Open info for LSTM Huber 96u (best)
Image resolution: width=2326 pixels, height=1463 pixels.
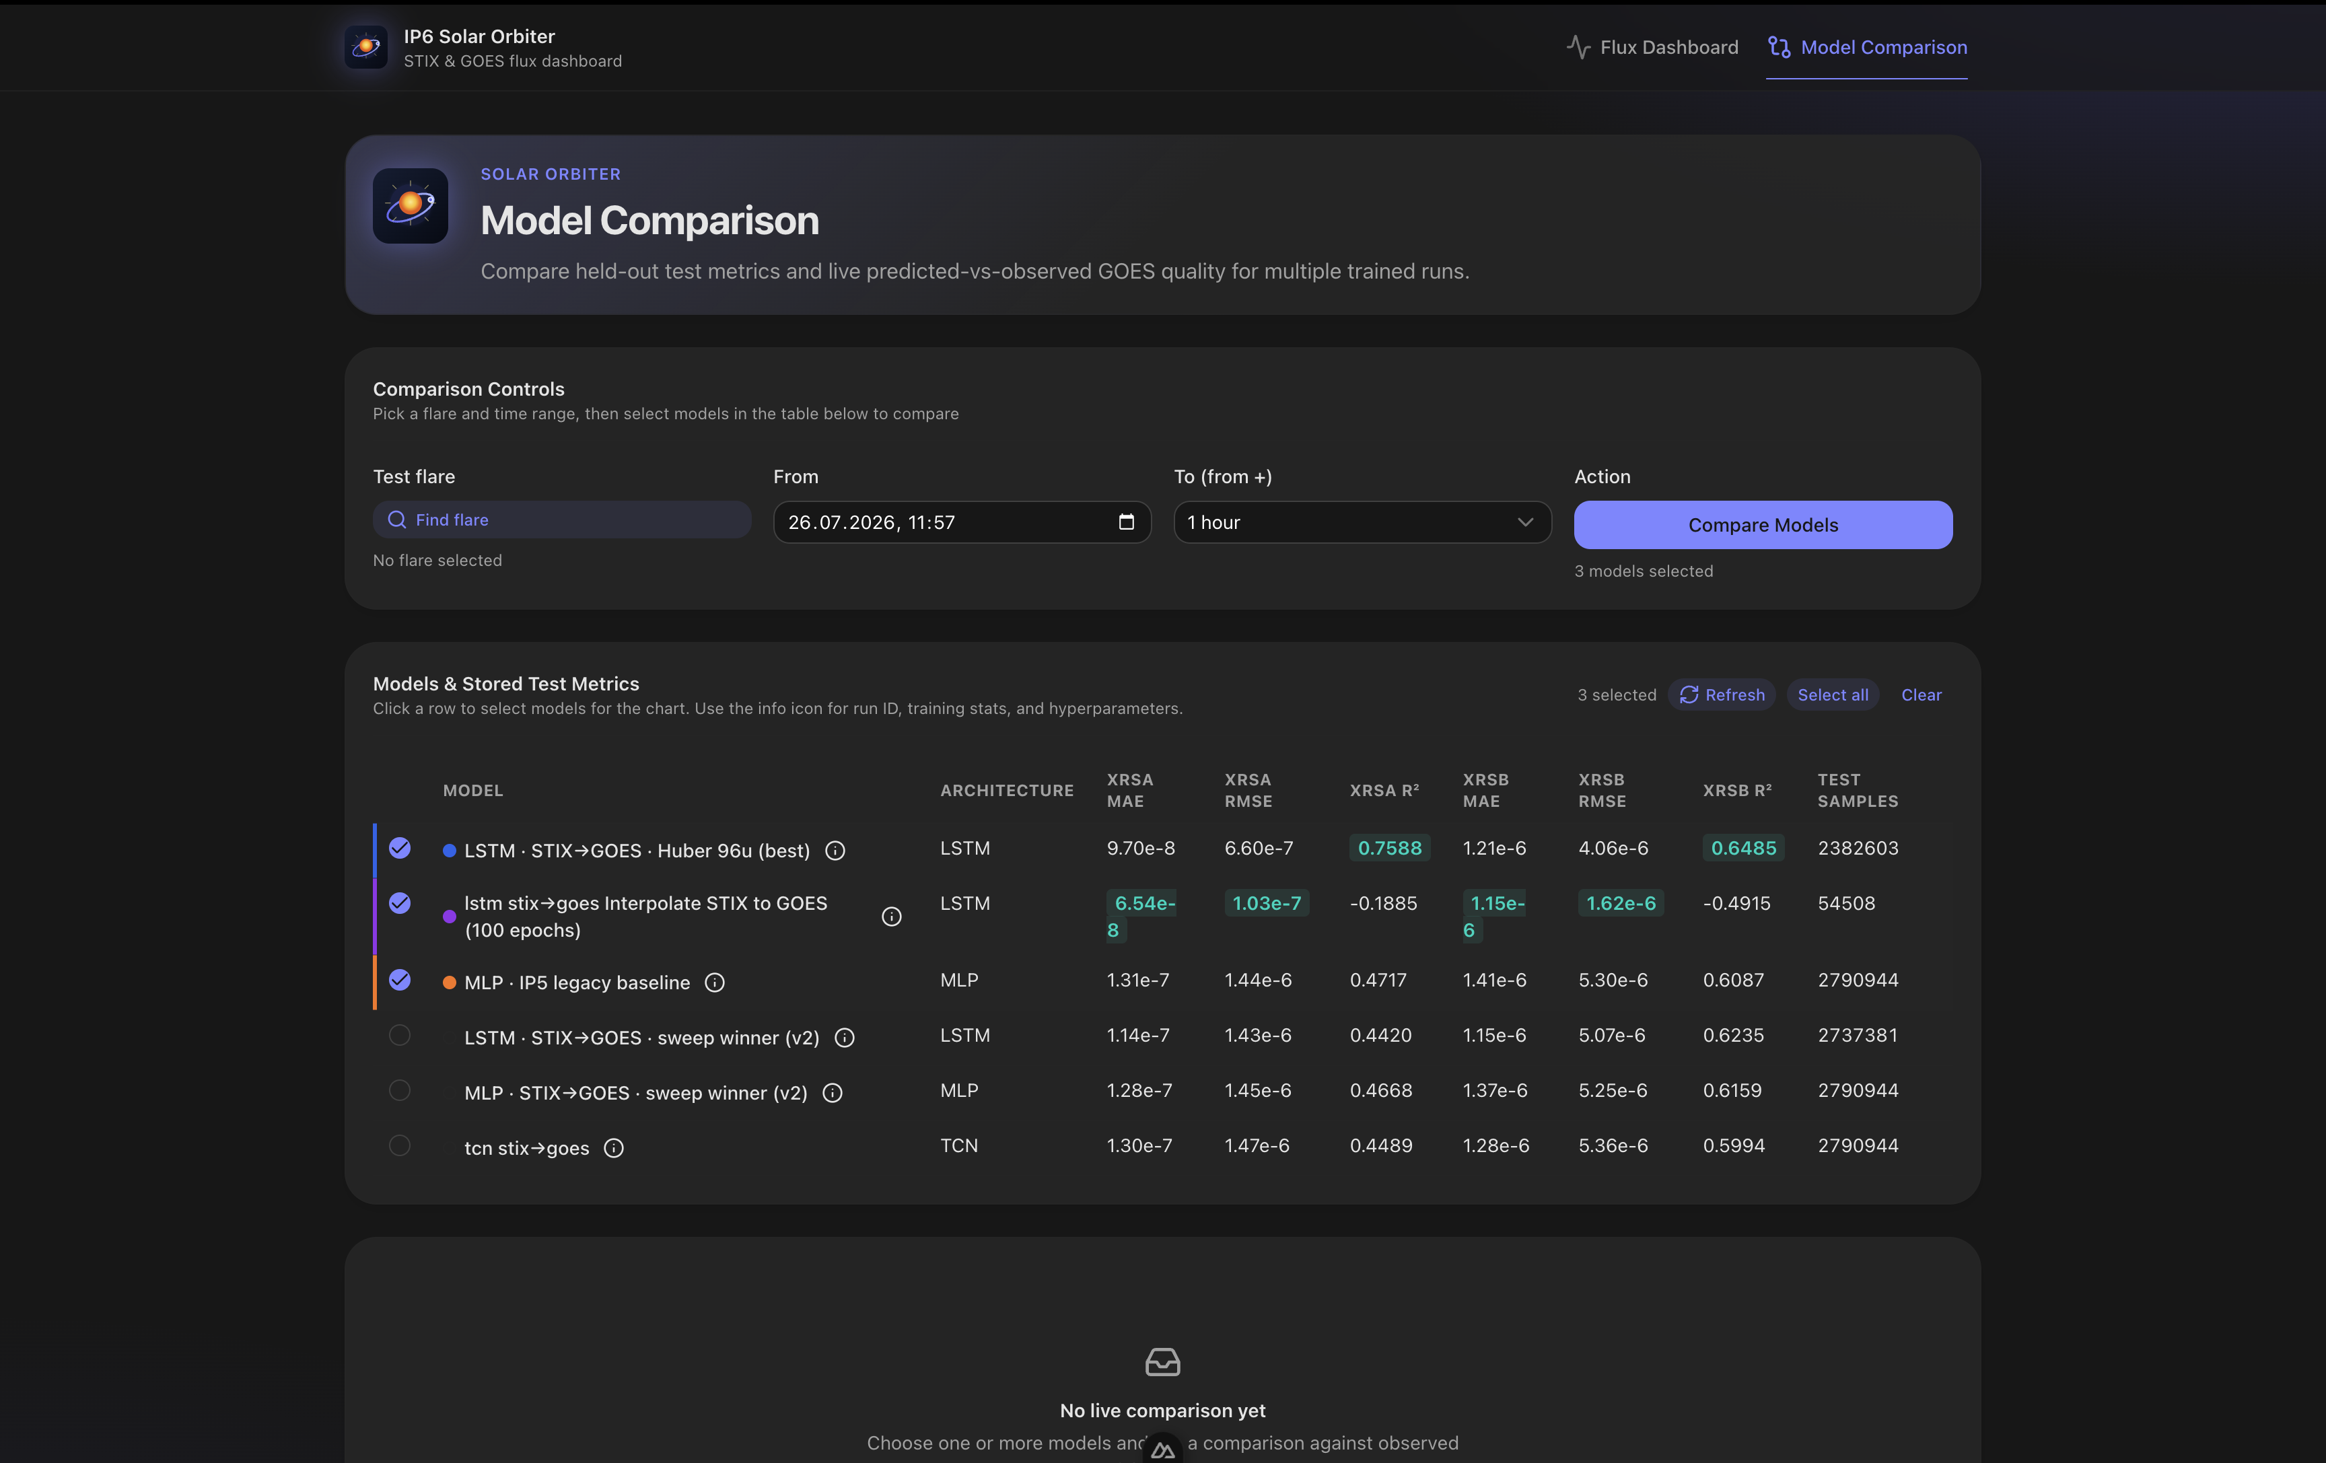click(x=835, y=851)
